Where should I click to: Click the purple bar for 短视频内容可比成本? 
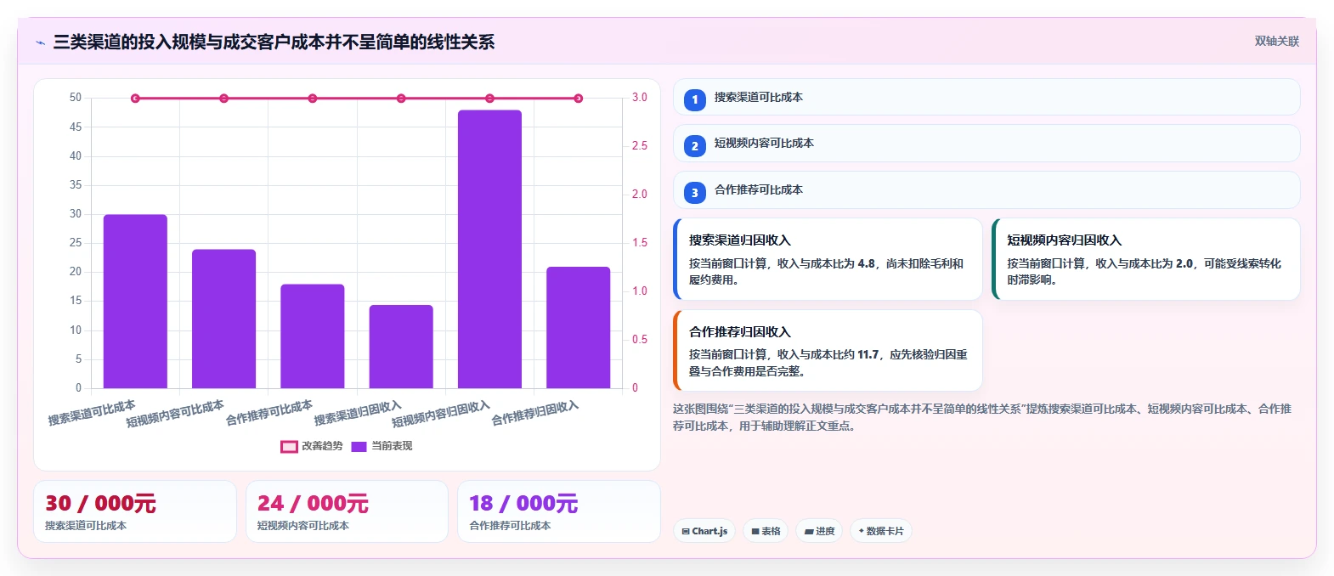[x=223, y=319]
